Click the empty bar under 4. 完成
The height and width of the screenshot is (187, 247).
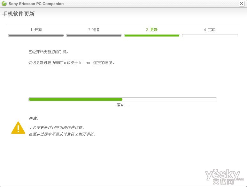(x=210, y=36)
